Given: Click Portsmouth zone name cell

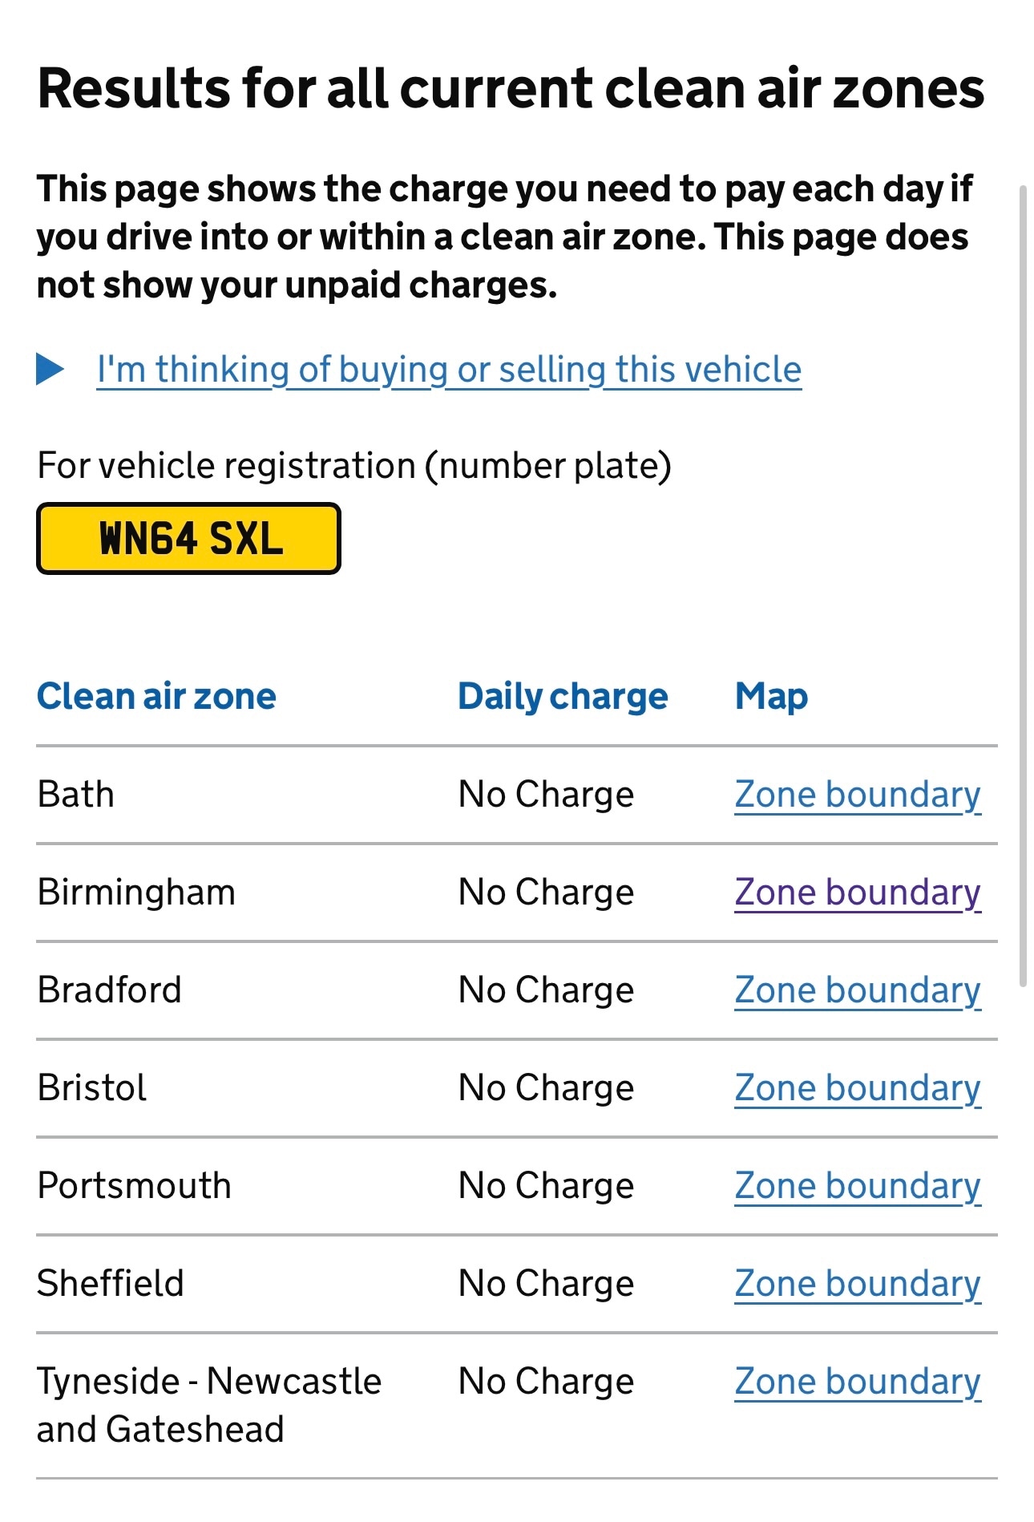Looking at the screenshot, I should coord(134,1186).
